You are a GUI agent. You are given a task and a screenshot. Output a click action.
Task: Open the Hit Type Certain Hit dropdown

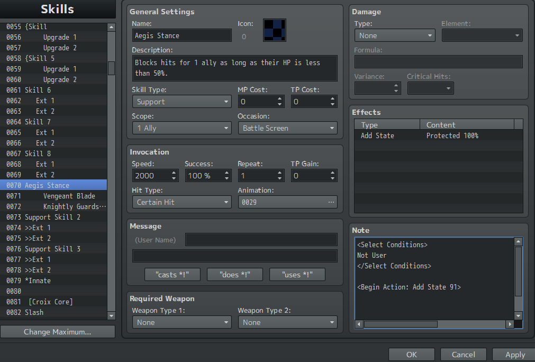[182, 202]
